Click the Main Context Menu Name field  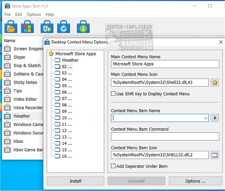[165, 64]
